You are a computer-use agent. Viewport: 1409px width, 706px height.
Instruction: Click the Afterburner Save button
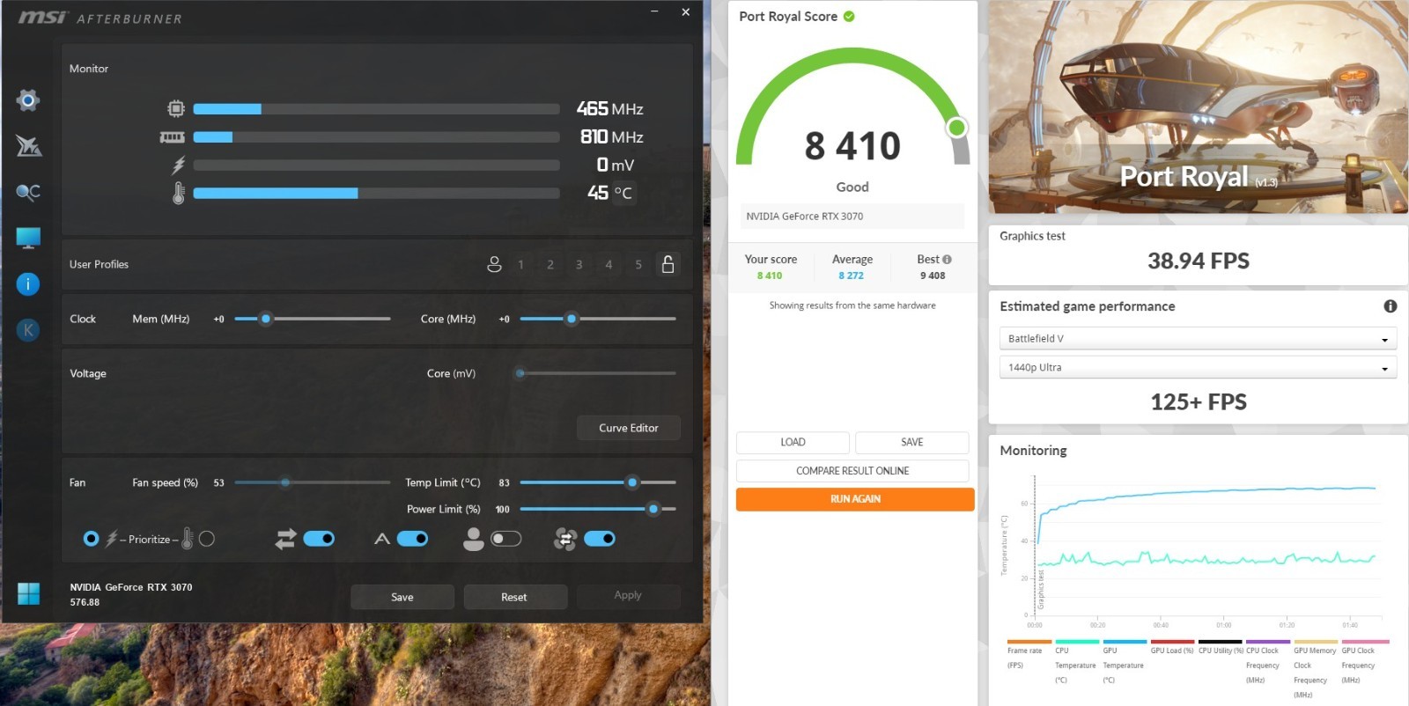pyautogui.click(x=402, y=597)
